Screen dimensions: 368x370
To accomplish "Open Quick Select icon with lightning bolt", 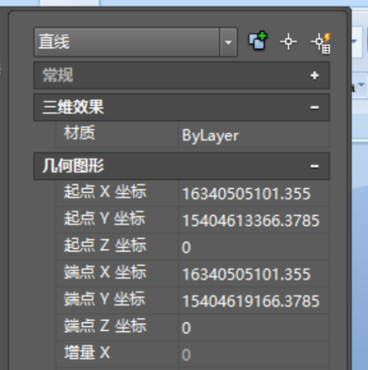I will [321, 43].
